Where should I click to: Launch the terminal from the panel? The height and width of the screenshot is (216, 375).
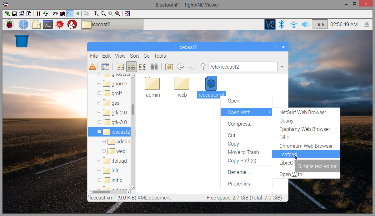point(48,24)
